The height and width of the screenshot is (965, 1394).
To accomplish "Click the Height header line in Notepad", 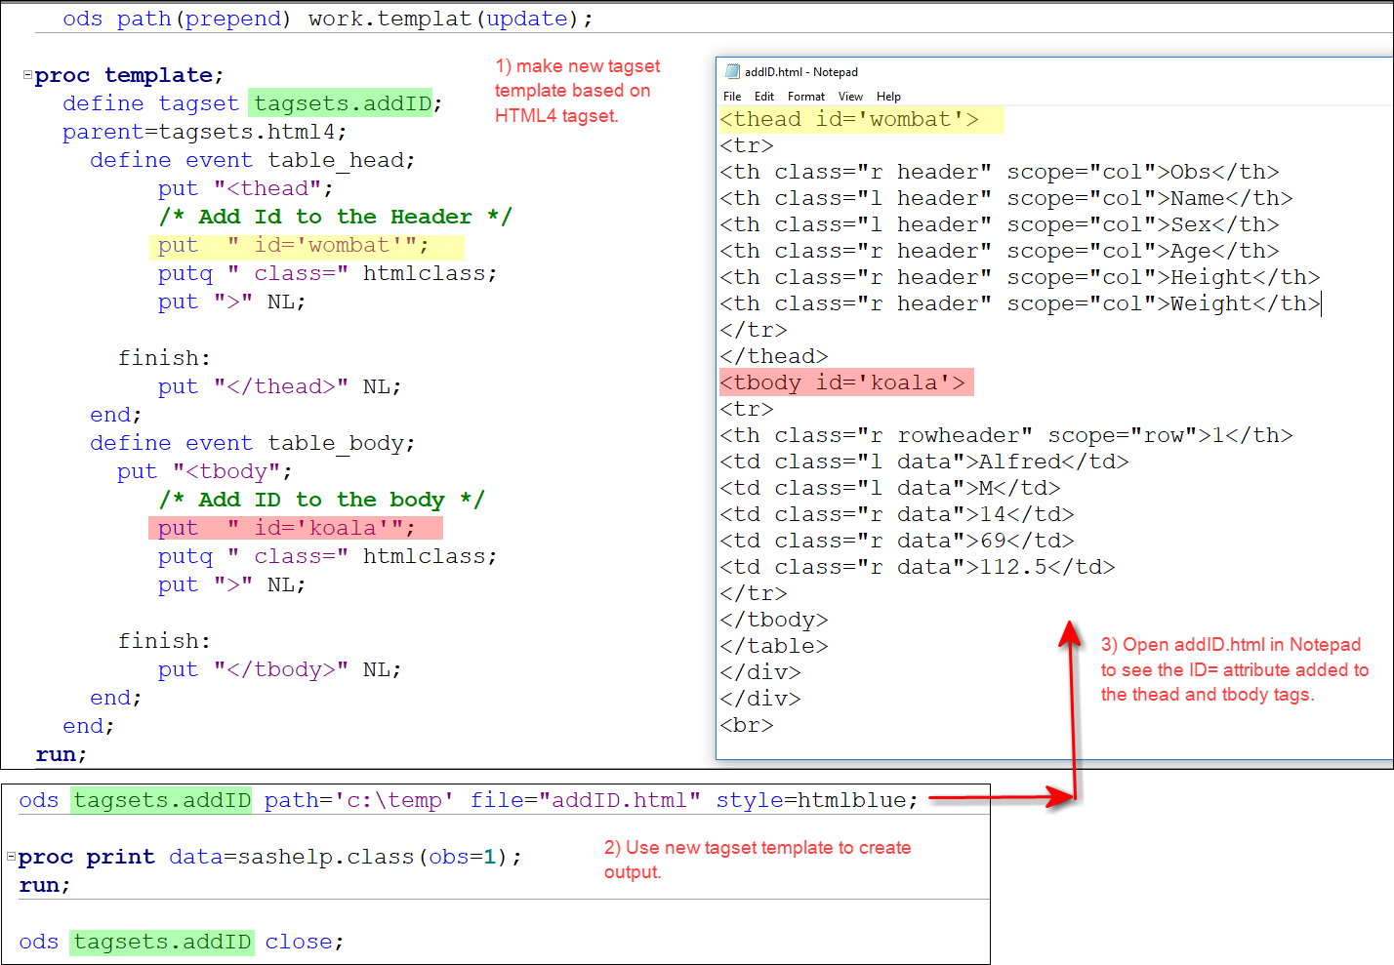I will 1020,277.
